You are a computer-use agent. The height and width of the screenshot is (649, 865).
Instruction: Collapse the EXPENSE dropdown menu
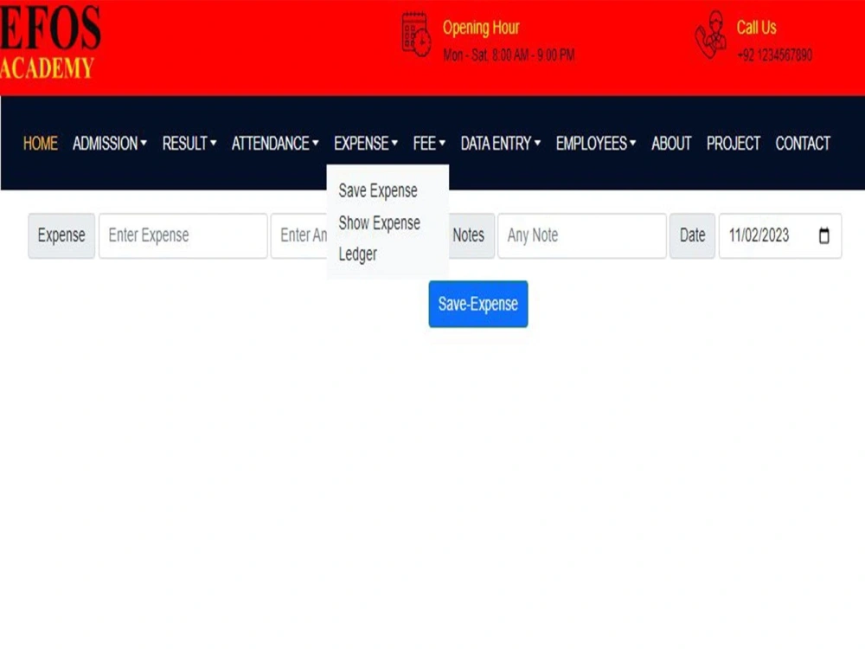click(x=366, y=144)
